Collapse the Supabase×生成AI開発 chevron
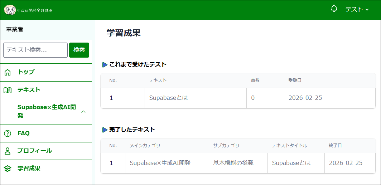 point(83,112)
